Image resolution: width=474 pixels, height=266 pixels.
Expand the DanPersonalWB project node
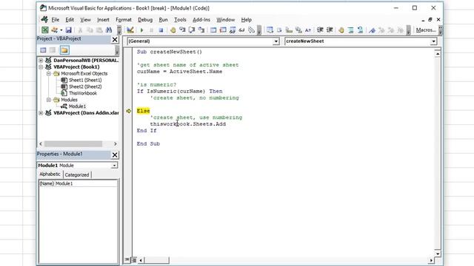[x=41, y=61]
